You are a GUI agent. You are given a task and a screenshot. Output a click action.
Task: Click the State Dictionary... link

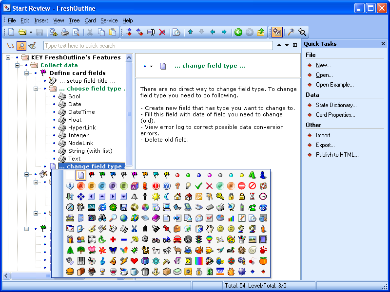[x=336, y=105]
